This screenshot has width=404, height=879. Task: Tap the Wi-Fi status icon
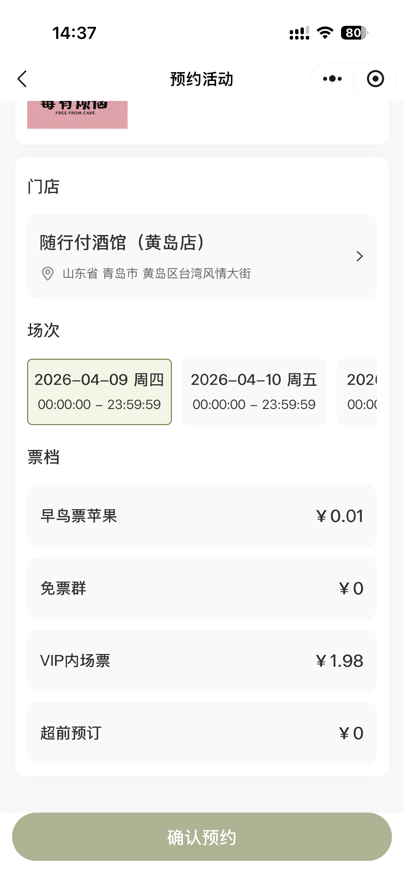(325, 33)
